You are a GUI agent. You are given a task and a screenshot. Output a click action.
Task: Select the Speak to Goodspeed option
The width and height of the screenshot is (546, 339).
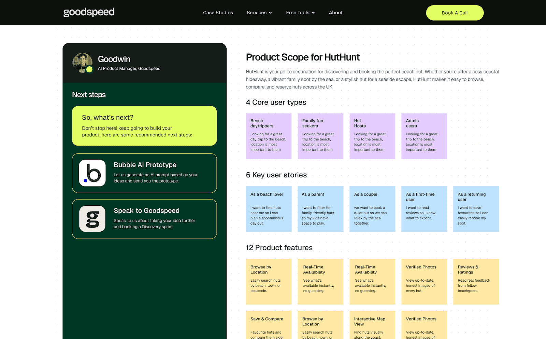(144, 219)
